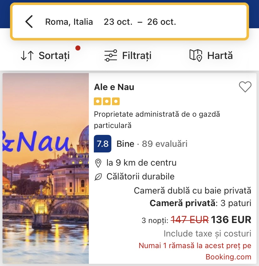Click the map pin icon
259x266 pixels.
(x=196, y=56)
